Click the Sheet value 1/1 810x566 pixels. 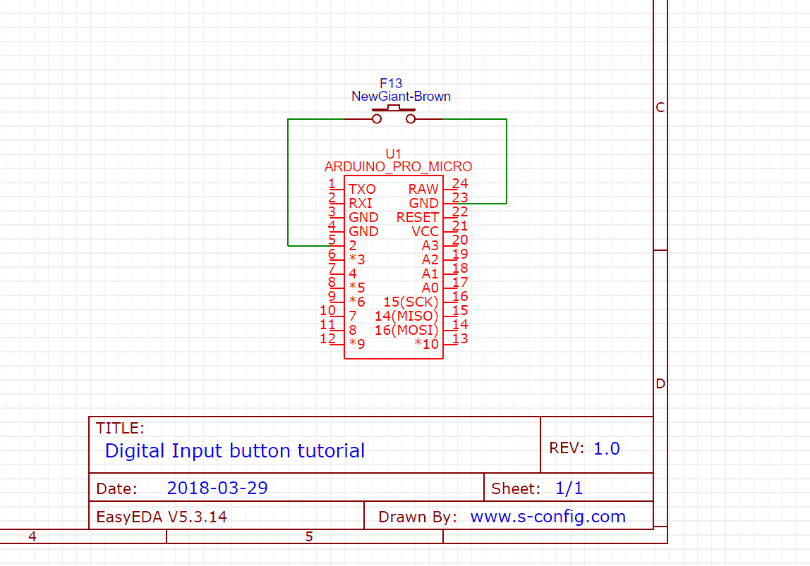click(x=569, y=488)
